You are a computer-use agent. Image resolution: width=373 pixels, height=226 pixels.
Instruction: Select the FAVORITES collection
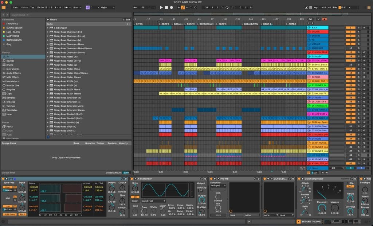coord(12,24)
